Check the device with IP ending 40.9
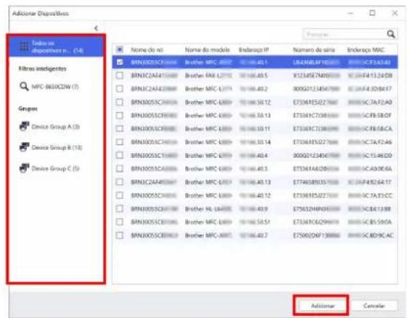Image resolution: width=407 pixels, height=318 pixels. click(x=120, y=209)
